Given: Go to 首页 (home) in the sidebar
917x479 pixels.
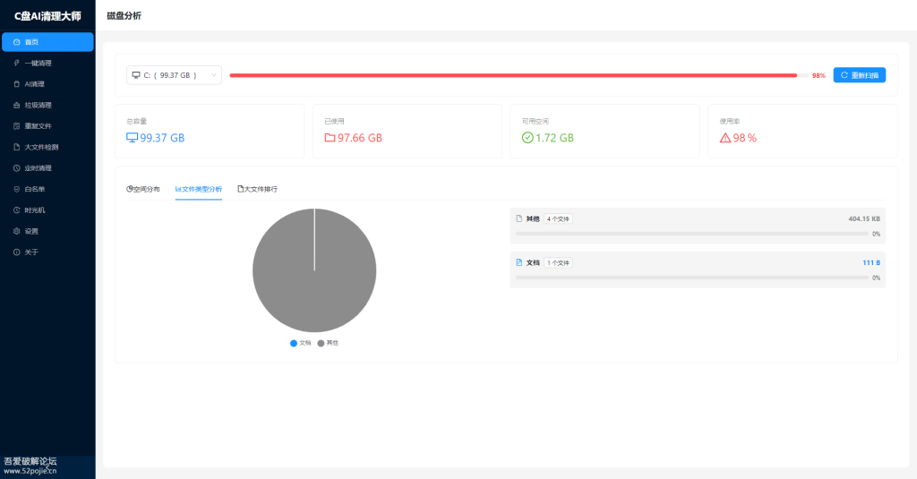Looking at the screenshot, I should coord(31,42).
